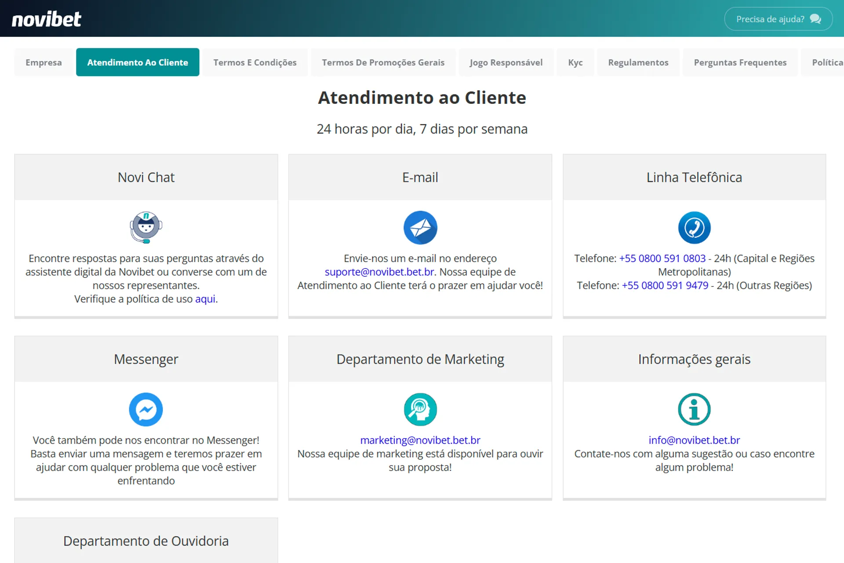Click the Messenger lightning bolt icon

coord(146,409)
